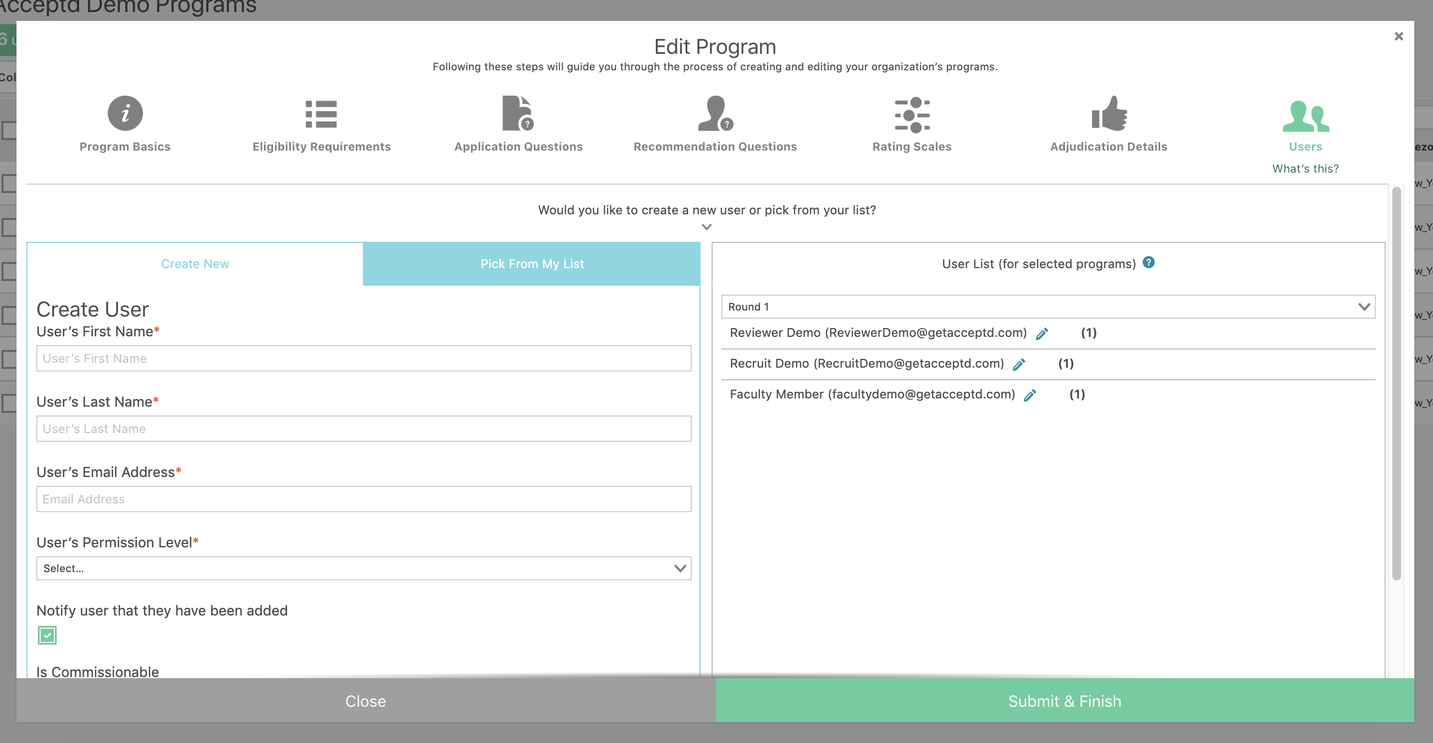The image size is (1433, 743).
Task: Open the Rating Scales sliders icon
Action: (x=912, y=115)
